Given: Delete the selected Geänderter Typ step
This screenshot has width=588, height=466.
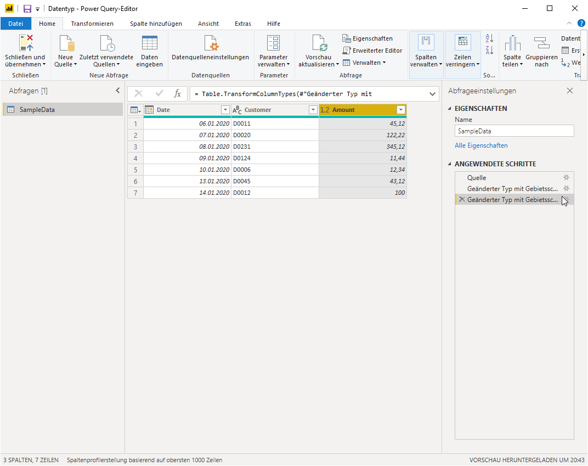Looking at the screenshot, I should coord(462,200).
